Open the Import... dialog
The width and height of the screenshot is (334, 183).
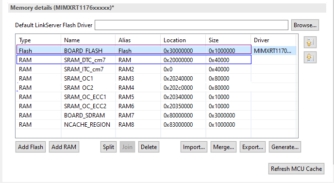(194, 147)
